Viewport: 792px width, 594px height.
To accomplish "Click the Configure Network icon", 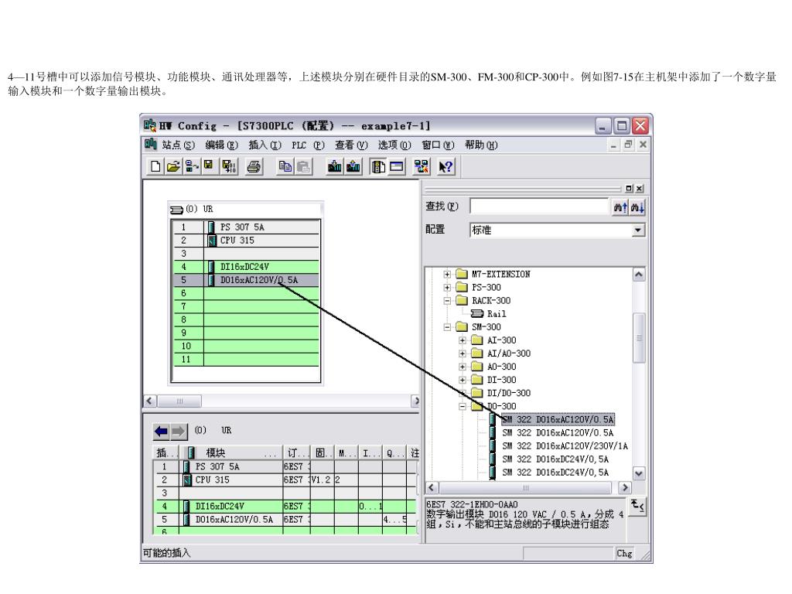I will [x=421, y=166].
